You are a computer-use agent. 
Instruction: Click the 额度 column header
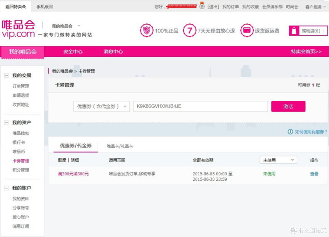click(x=62, y=160)
